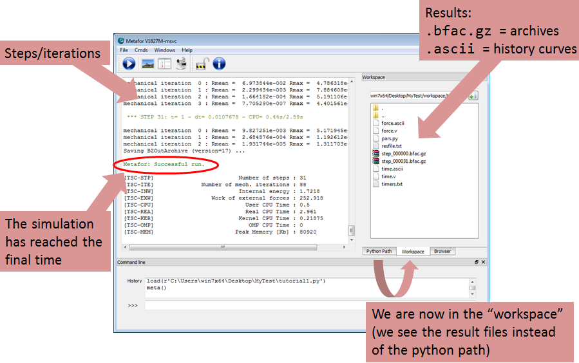Click the "[TSC-INW] Internal energy" line
579x363 pixels.
(x=222, y=191)
